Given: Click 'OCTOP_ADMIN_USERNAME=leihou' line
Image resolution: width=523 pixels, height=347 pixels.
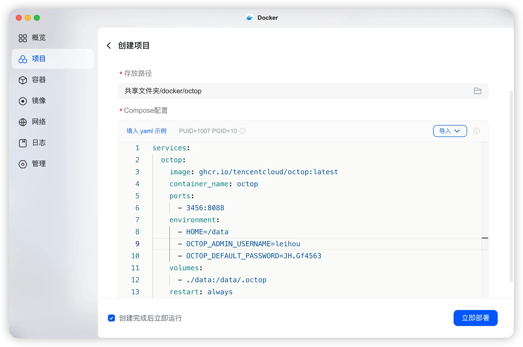Looking at the screenshot, I should tap(243, 244).
